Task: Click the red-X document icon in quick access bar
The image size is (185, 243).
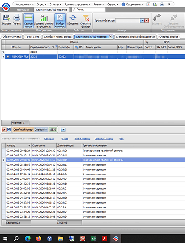Action: point(148,4)
